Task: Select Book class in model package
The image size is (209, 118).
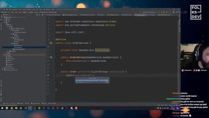Action: tap(16, 36)
